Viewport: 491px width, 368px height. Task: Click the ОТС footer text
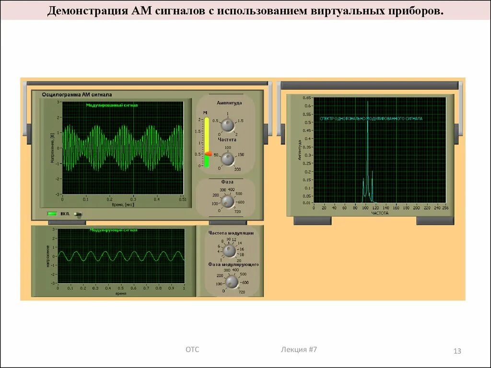click(192, 349)
